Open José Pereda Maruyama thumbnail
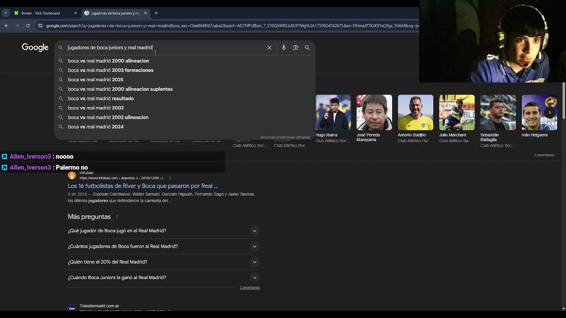 pos(374,113)
